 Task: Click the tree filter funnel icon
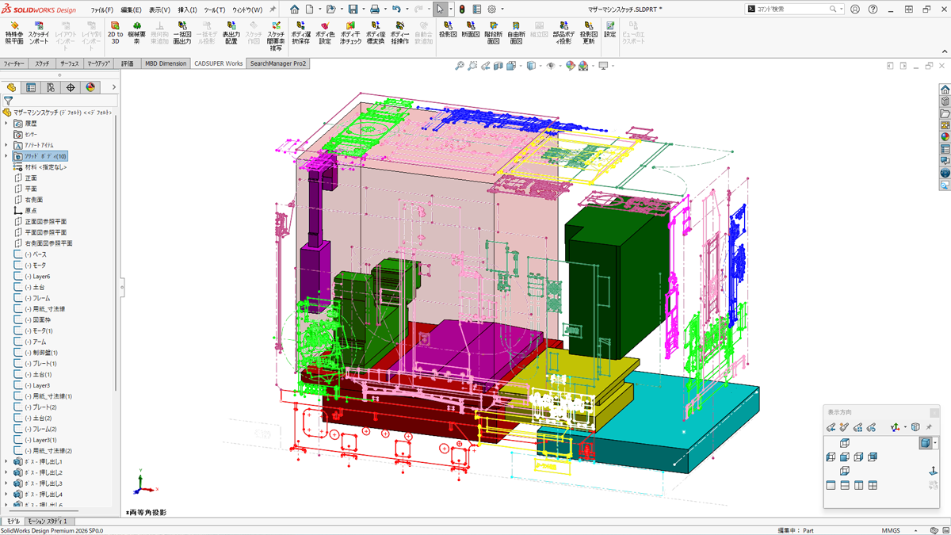[x=9, y=101]
